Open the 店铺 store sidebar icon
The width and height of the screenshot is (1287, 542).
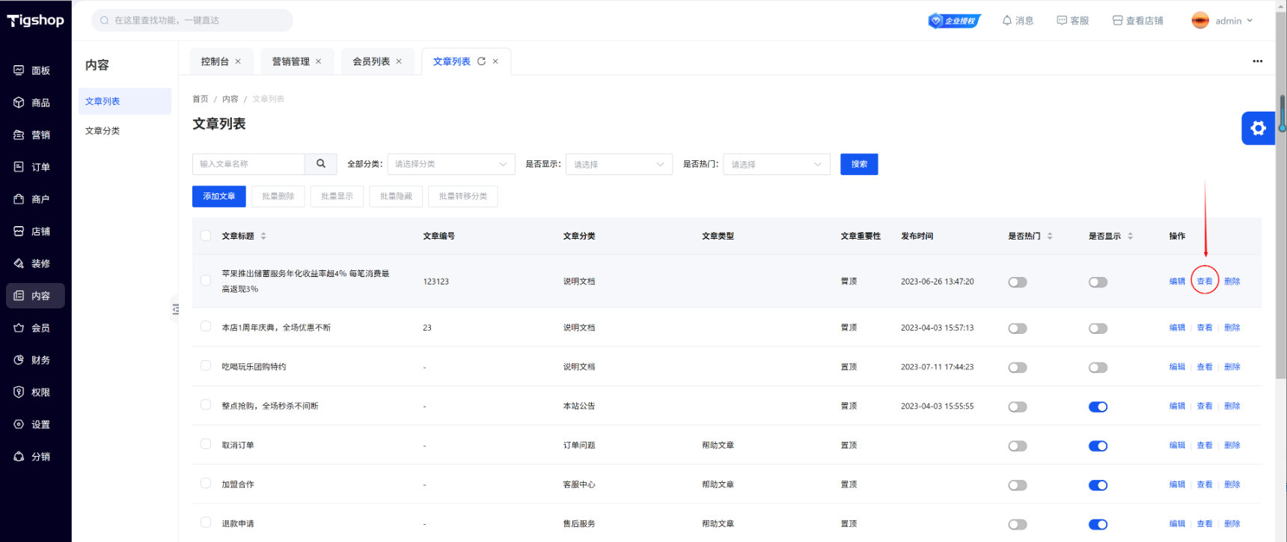click(19, 231)
